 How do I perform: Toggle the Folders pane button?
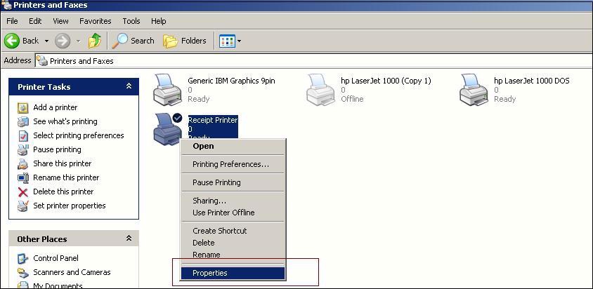click(x=185, y=41)
